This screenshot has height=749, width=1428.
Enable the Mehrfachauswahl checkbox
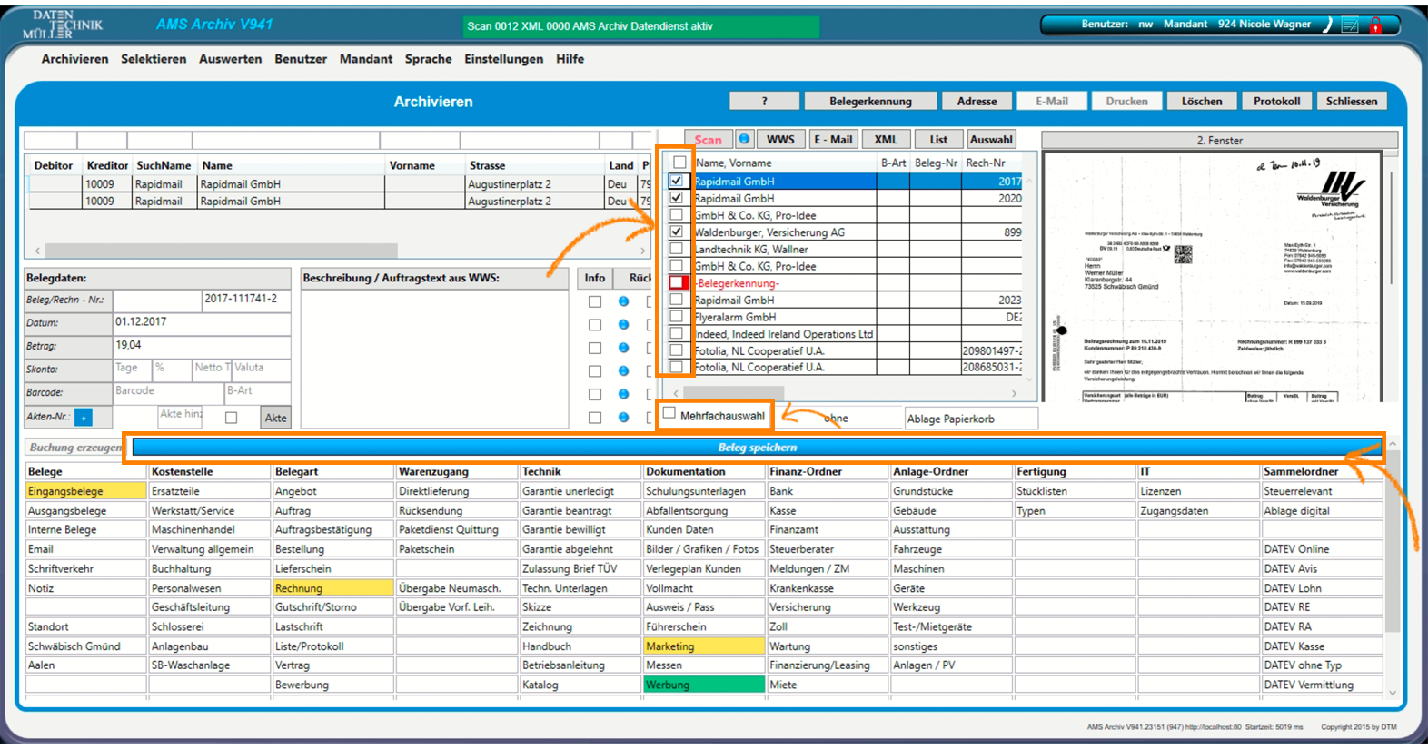pos(669,414)
